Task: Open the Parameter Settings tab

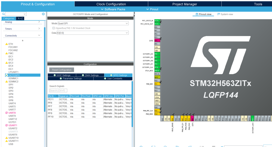Action: 71,78
